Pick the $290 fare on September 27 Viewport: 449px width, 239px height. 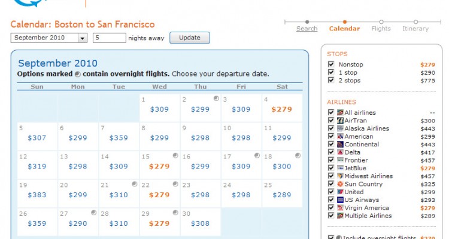tap(78, 223)
